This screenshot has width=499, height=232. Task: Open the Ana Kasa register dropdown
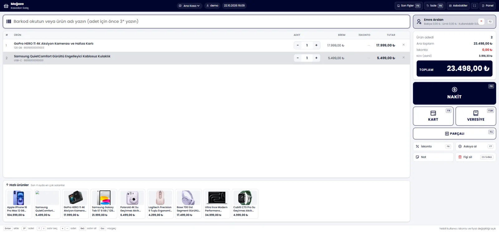pyautogui.click(x=189, y=6)
